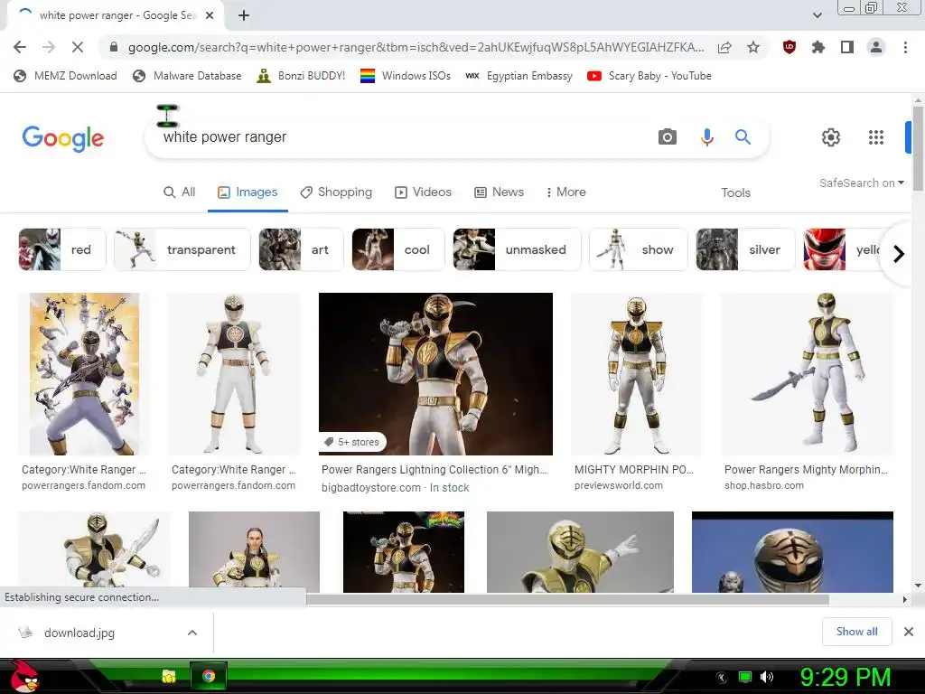Screen dimensions: 925x694
Task: Open the volume speaker tray icon
Action: pyautogui.click(x=766, y=677)
